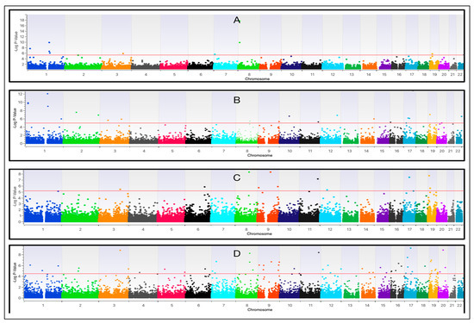The image size is (474, 323).
Task: Click chromosome label 9 in panel C
Action: (268, 229)
